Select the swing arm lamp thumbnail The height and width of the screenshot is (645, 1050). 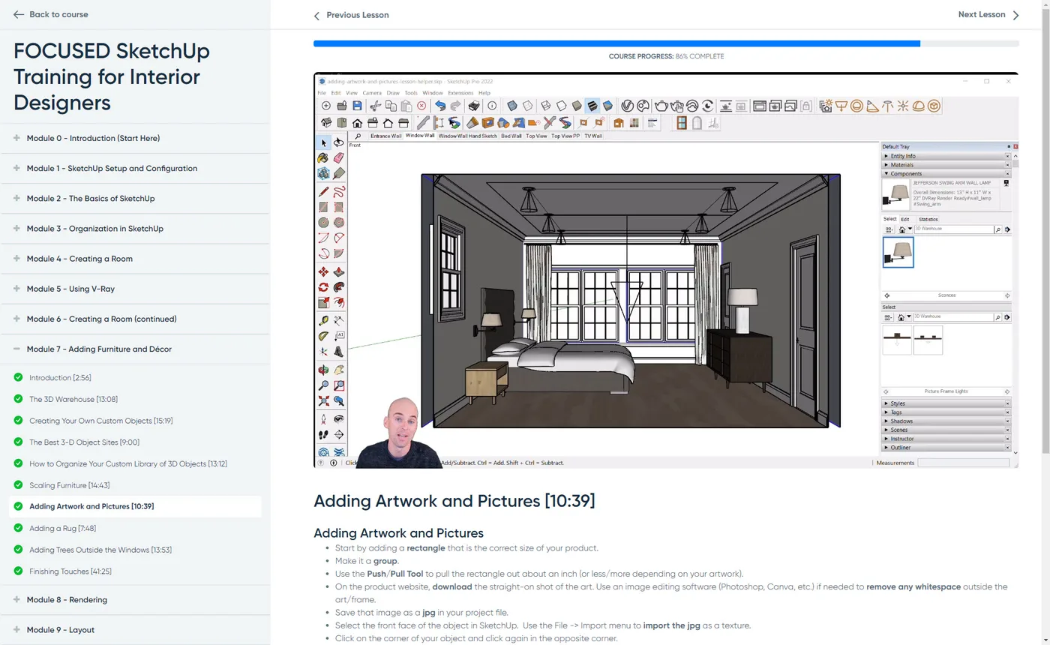click(898, 253)
